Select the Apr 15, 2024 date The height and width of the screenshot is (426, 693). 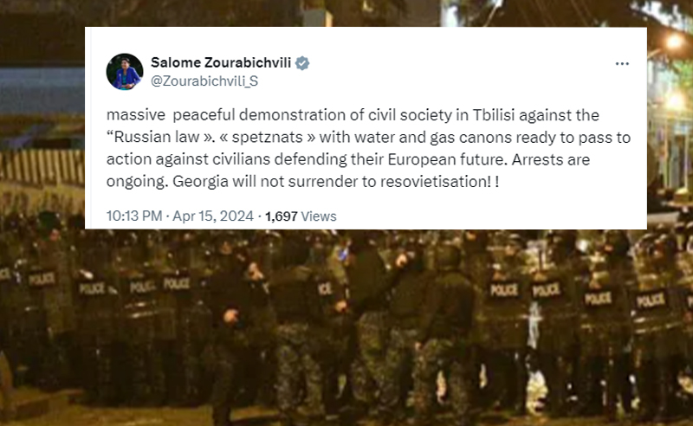[x=213, y=216]
